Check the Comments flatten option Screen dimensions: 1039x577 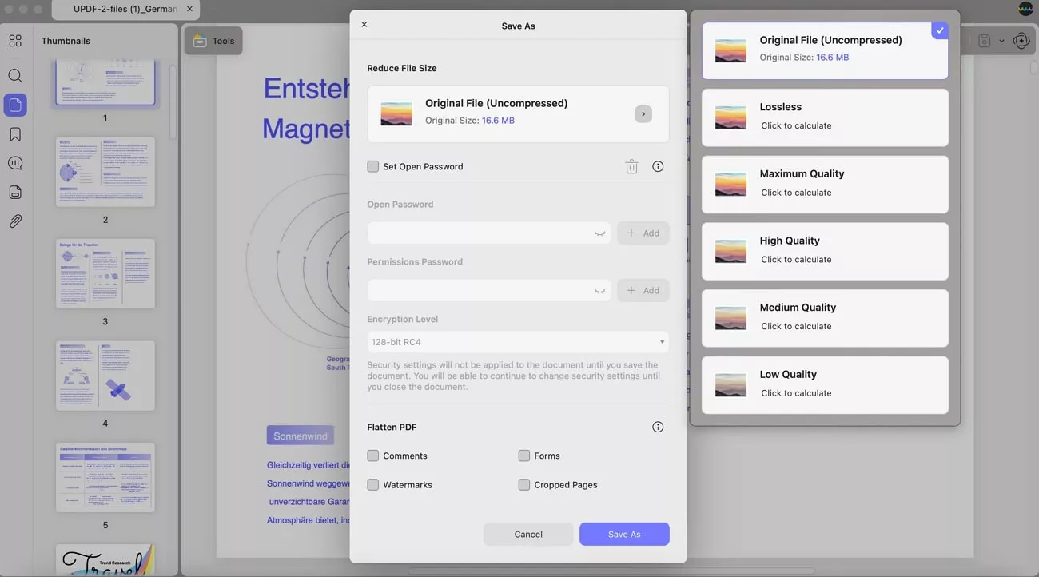[373, 456]
